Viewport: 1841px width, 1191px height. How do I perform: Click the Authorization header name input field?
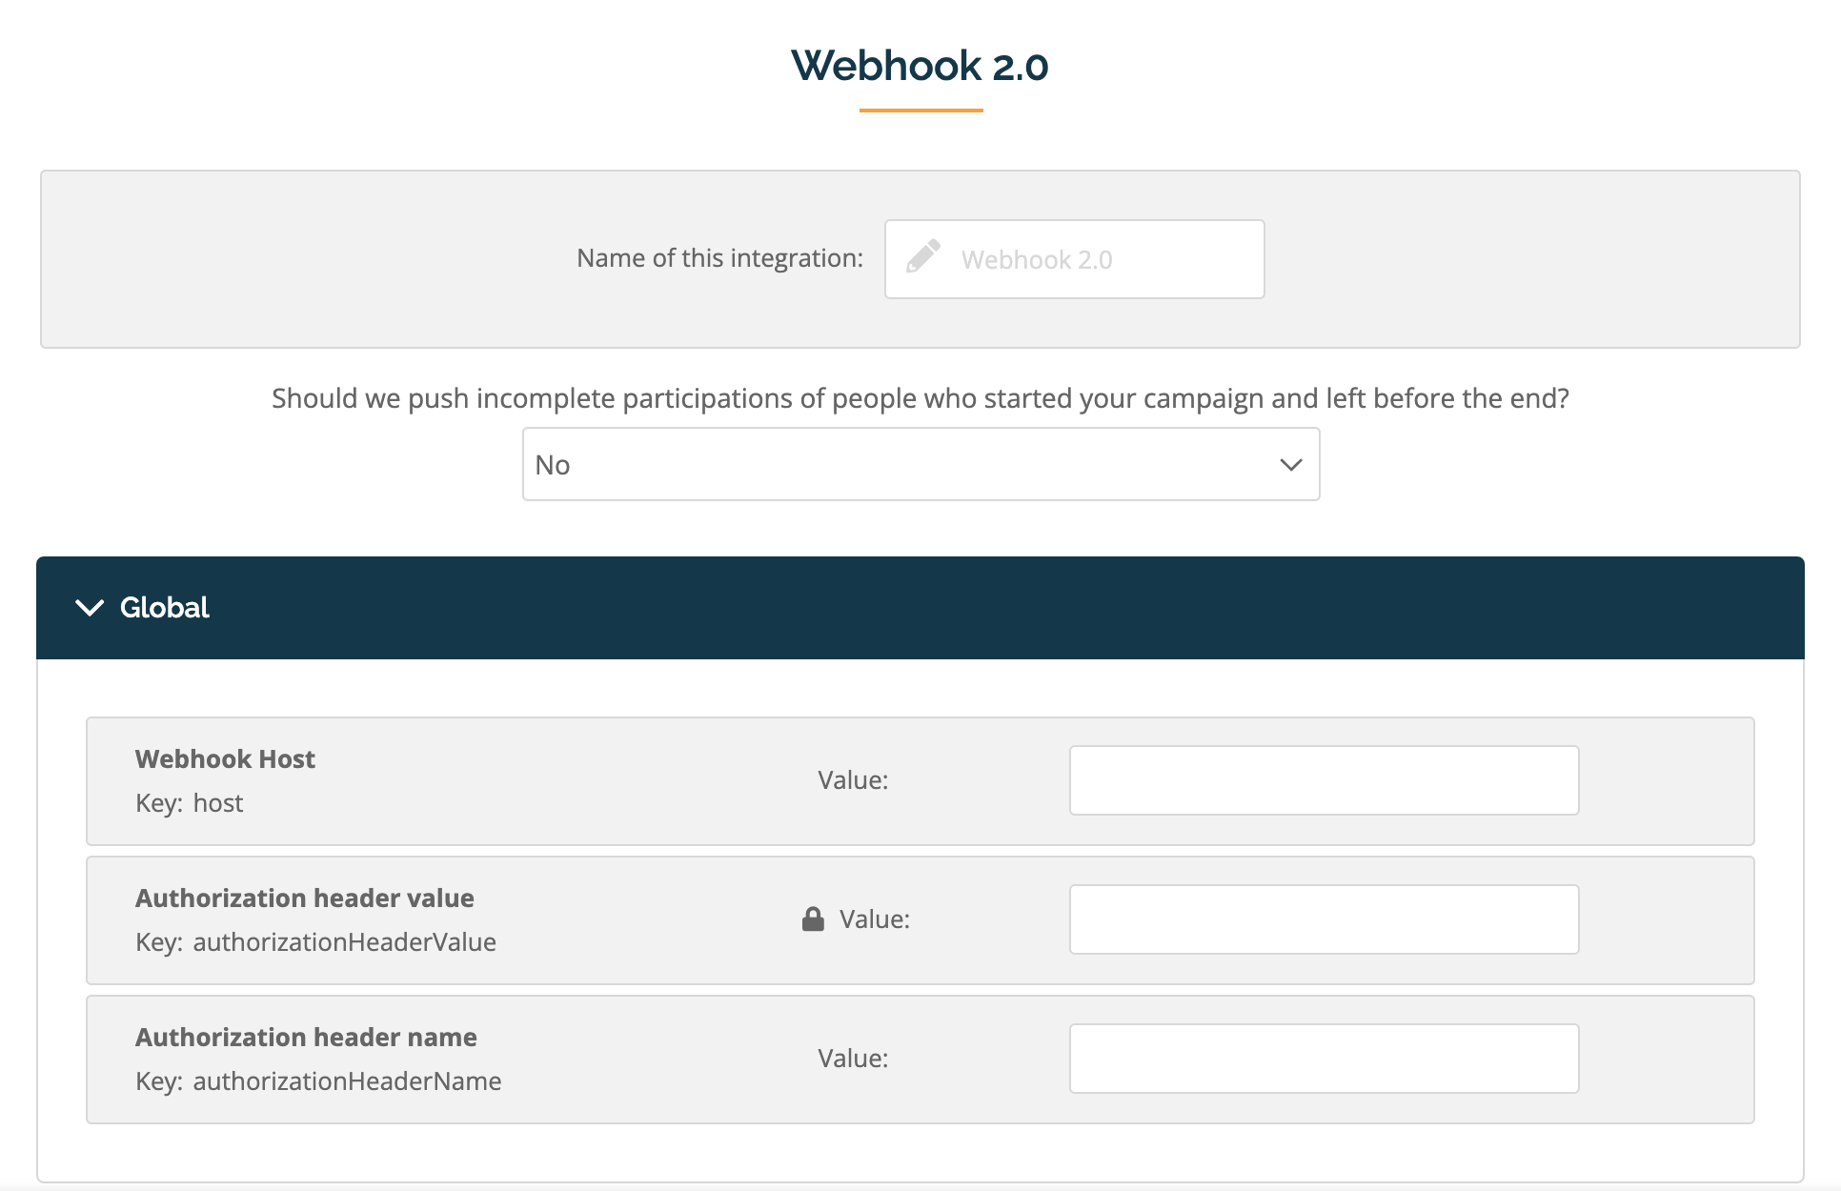1324,1059
